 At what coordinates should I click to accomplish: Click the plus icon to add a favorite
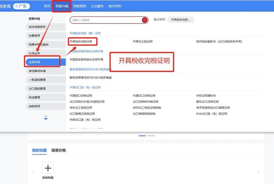[48, 168]
